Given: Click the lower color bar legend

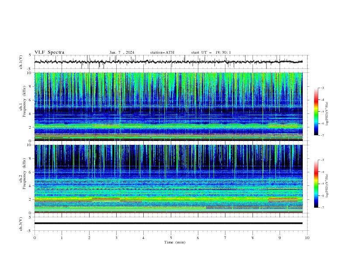Looking at the screenshot, I should (x=316, y=184).
